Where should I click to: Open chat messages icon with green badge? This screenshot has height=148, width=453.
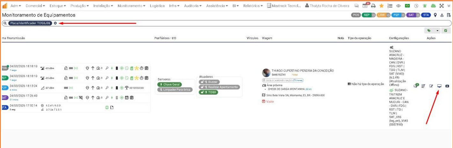[x=415, y=86]
